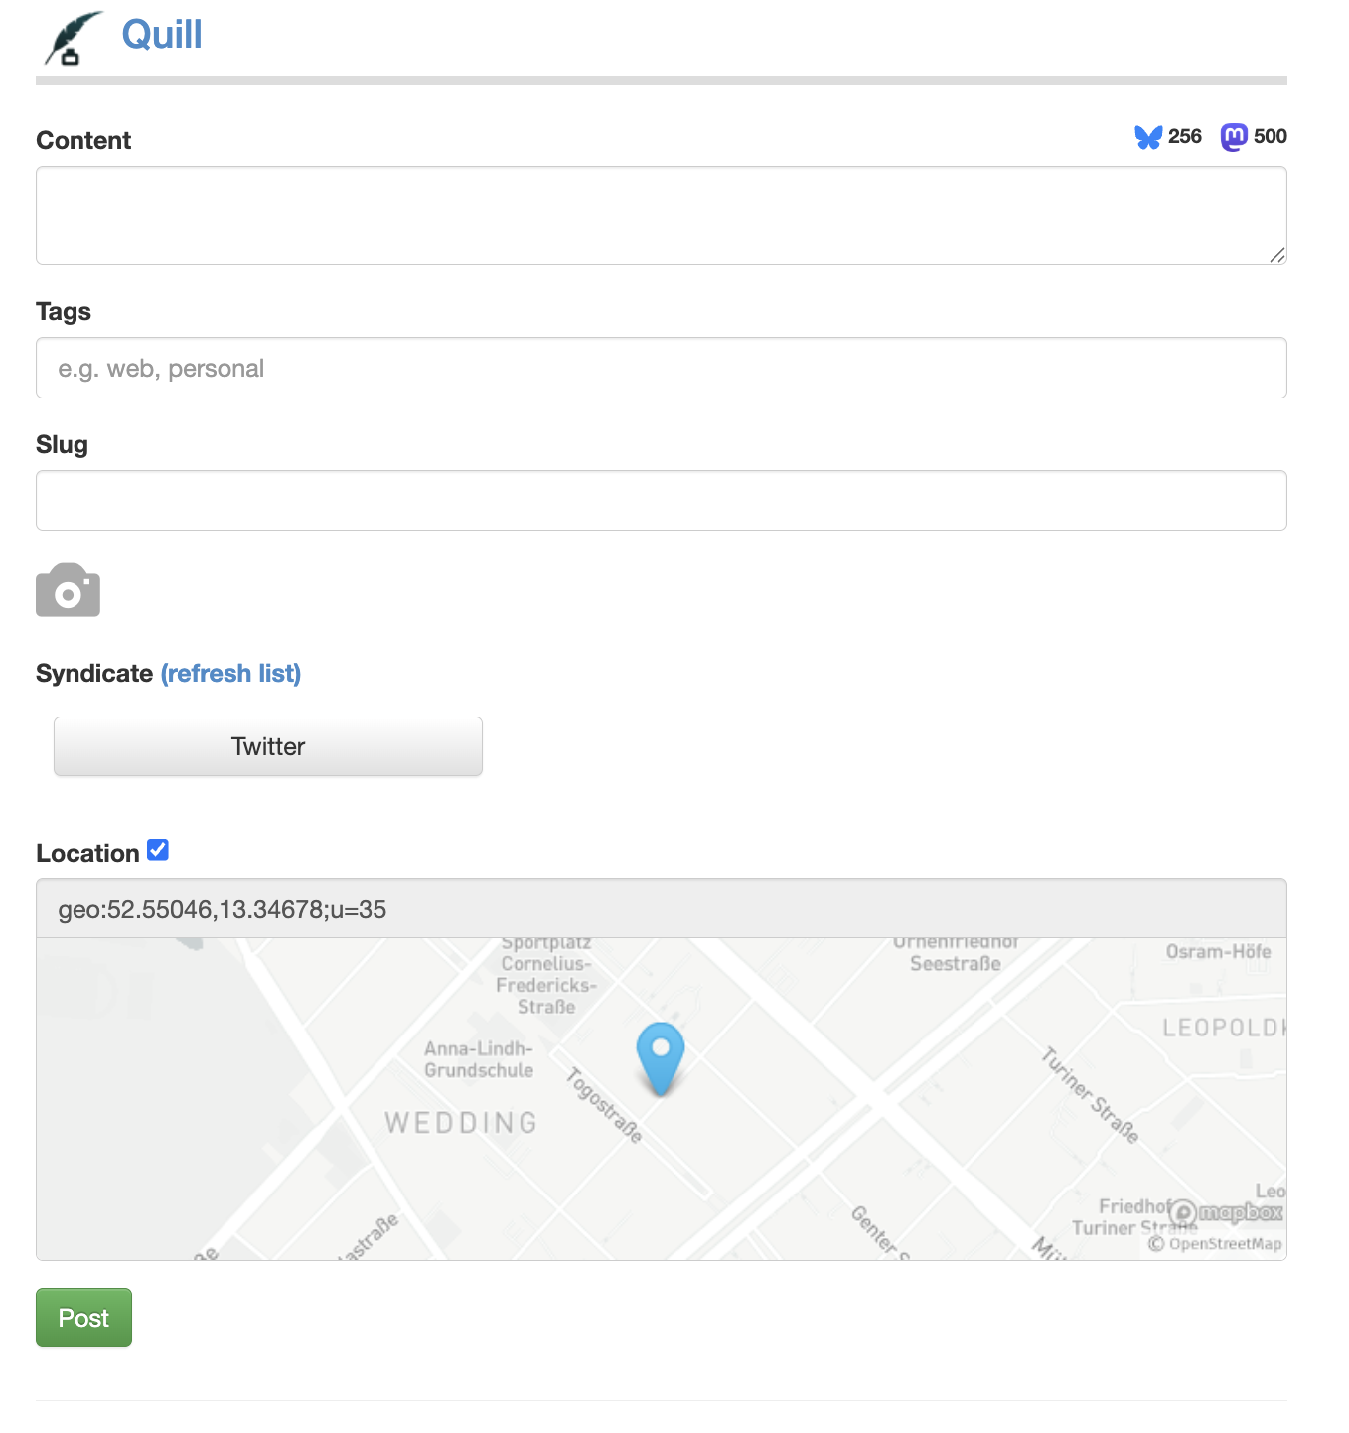Refresh the syndication list
Viewport: 1349px width, 1433px height.
[230, 674]
